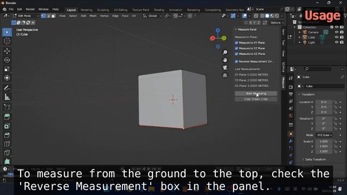This screenshot has height=195, width=347.
Task: Select the Add Cube tool
Action: click(x=7, y=107)
